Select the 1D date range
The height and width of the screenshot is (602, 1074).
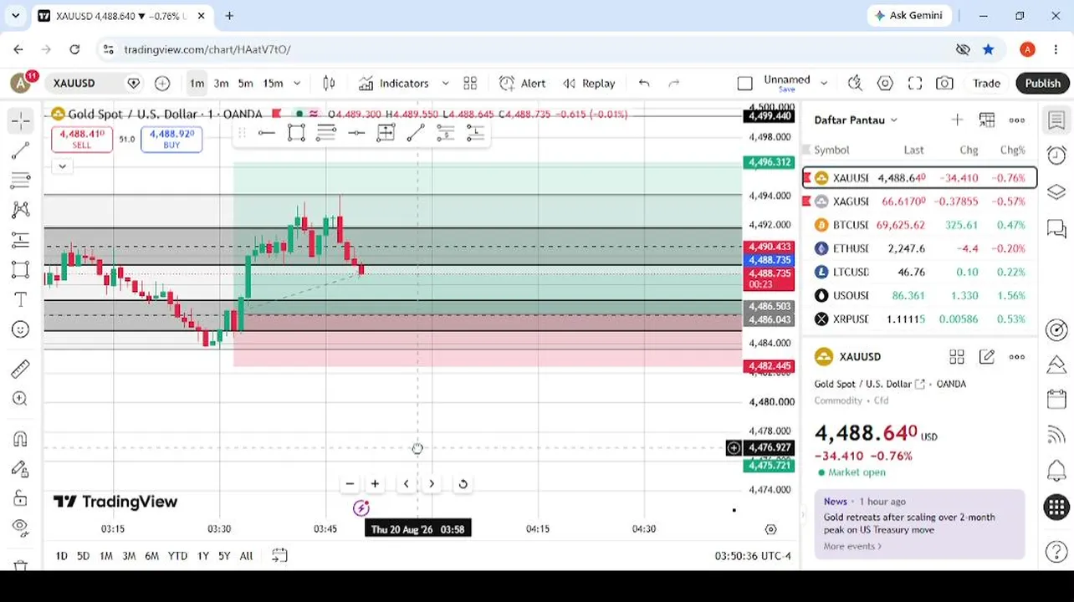pyautogui.click(x=61, y=555)
